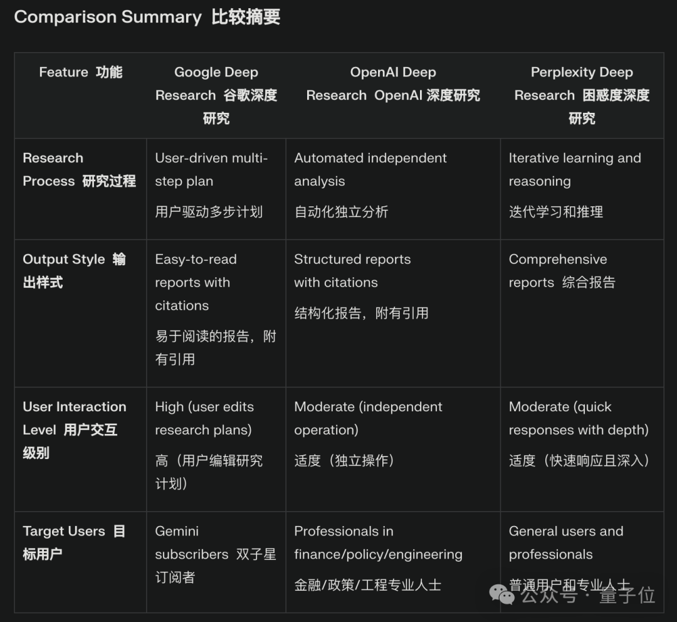Viewport: 677px width, 622px height.
Task: Click the 'Perplexity Deep Research' column header
Action: point(582,95)
